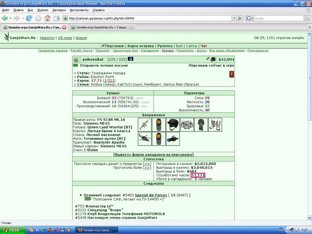This screenshot has width=312, height=234.
Task: Open Карта острова link
Action: [141, 46]
